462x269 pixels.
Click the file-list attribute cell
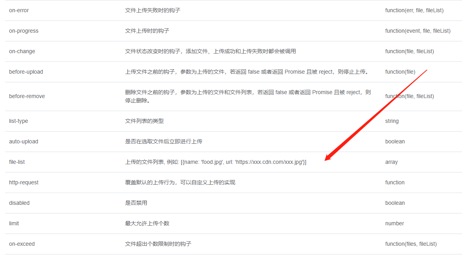tap(18, 162)
